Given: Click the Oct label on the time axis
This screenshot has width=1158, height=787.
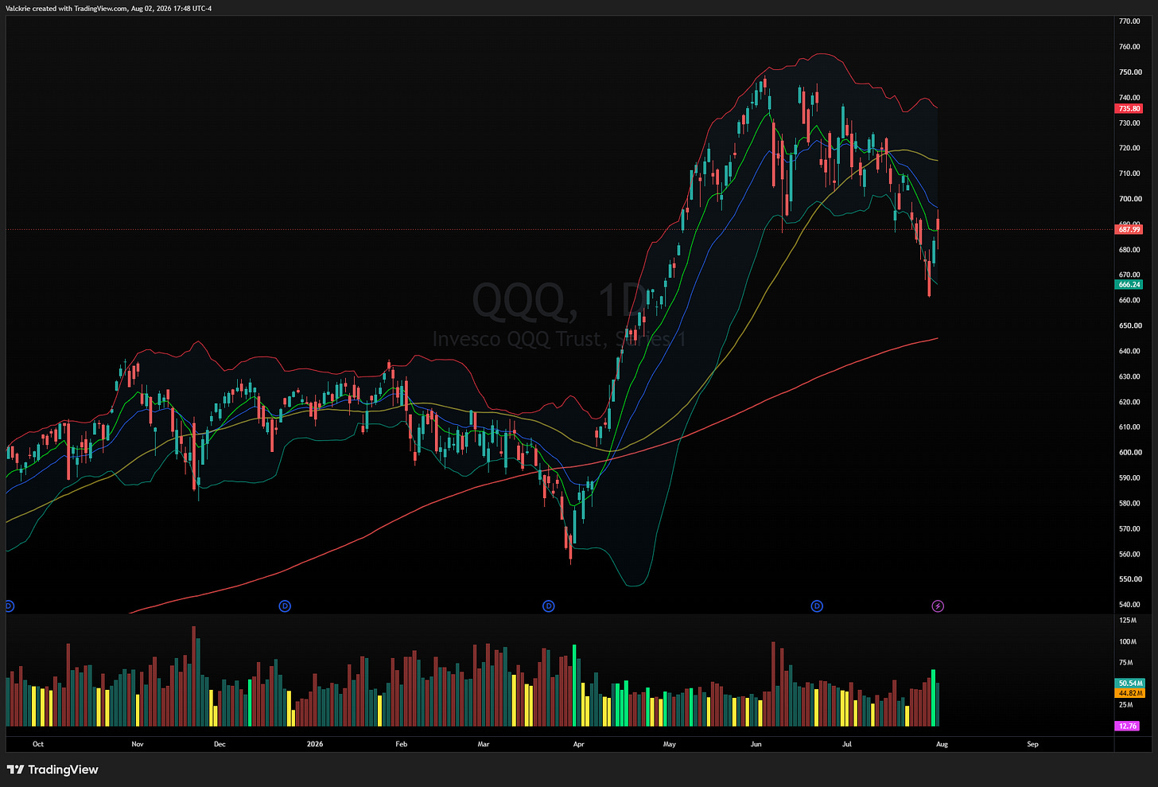Looking at the screenshot, I should coord(38,744).
